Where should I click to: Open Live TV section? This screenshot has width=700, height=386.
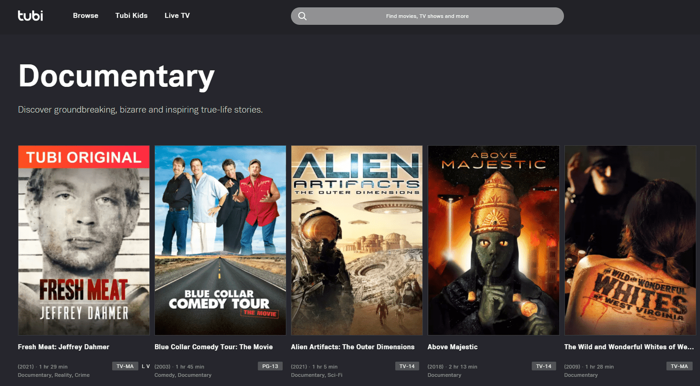coord(177,15)
